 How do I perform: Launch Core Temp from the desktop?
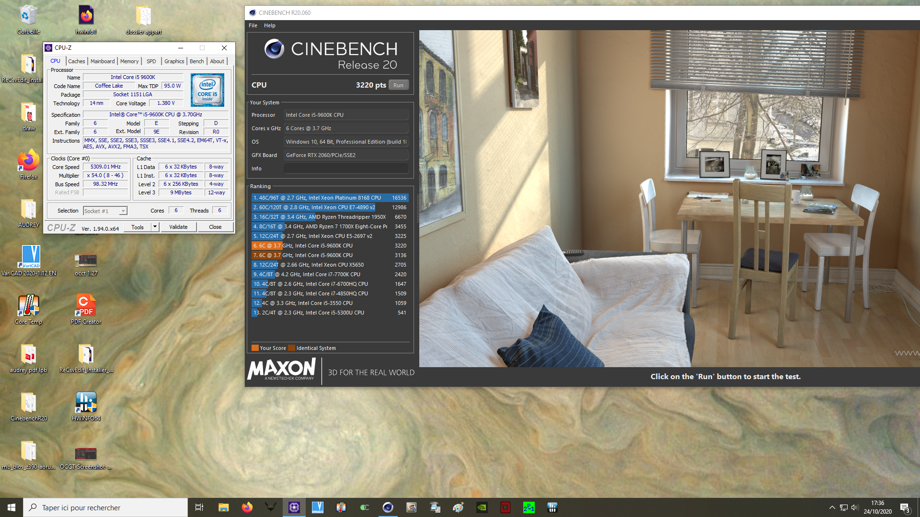pos(28,309)
